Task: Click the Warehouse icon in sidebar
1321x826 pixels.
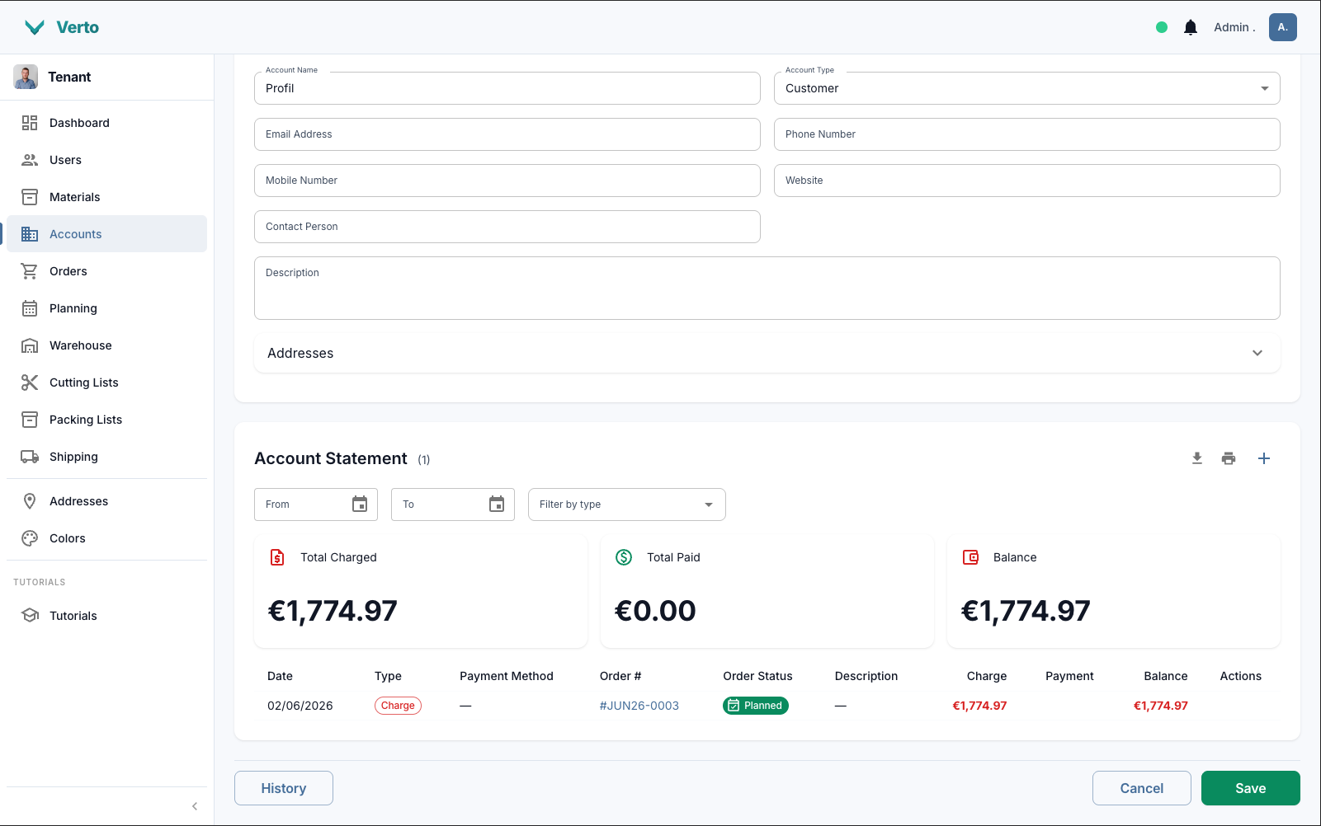Action: 30,345
